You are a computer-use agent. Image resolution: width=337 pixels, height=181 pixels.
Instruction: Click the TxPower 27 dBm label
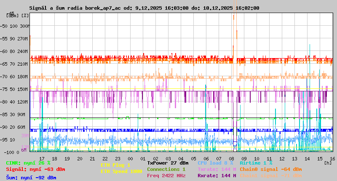(x=168, y=163)
